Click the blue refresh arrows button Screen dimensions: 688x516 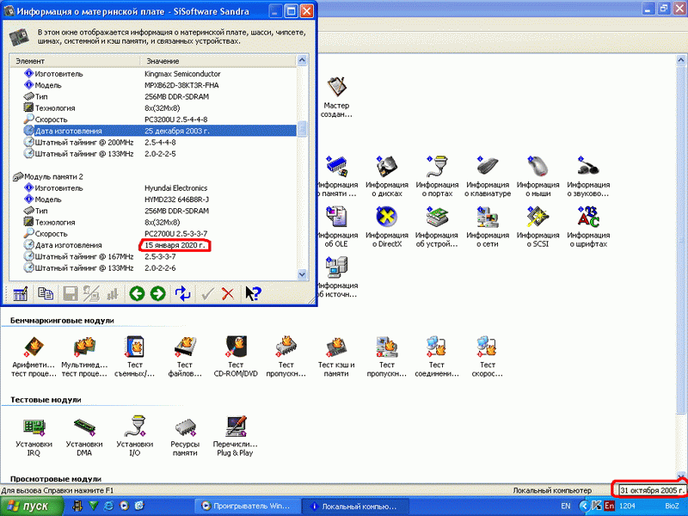(183, 293)
